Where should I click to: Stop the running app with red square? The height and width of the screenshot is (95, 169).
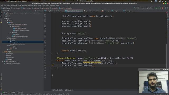click(163, 8)
